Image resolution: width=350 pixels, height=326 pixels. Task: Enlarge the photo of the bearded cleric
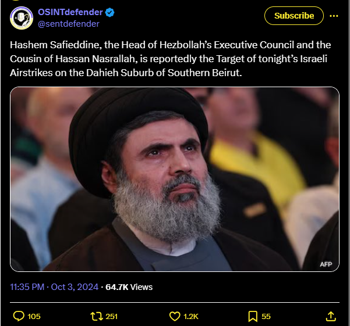pos(174,179)
